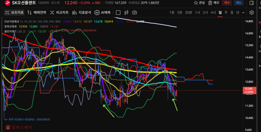Change chart type via candlestick icon
This screenshot has width=261, height=132.
126,12
